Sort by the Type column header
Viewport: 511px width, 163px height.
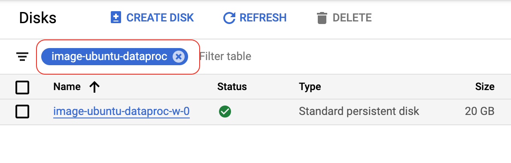pos(310,87)
